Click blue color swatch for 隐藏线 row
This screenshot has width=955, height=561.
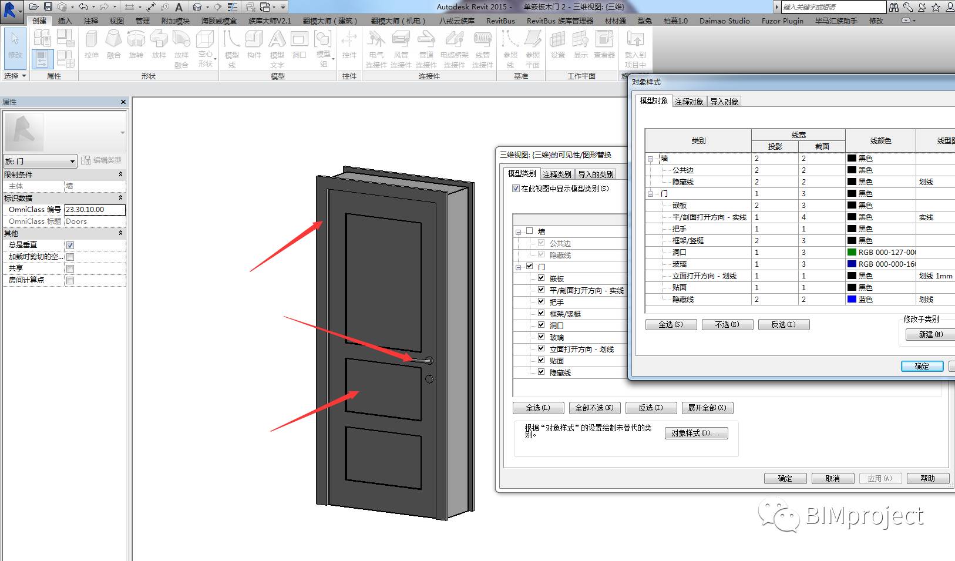coord(852,299)
